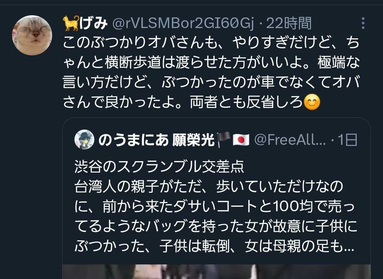Open quoted author のうまにあ 願榮光
The width and height of the screenshot is (383, 279).
(x=157, y=140)
